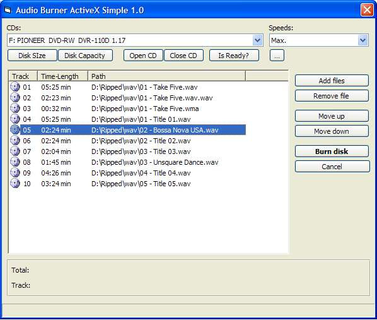Viewport: 377px width, 320px height.
Task: Sort by the Time-Length column header
Action: tap(62, 76)
